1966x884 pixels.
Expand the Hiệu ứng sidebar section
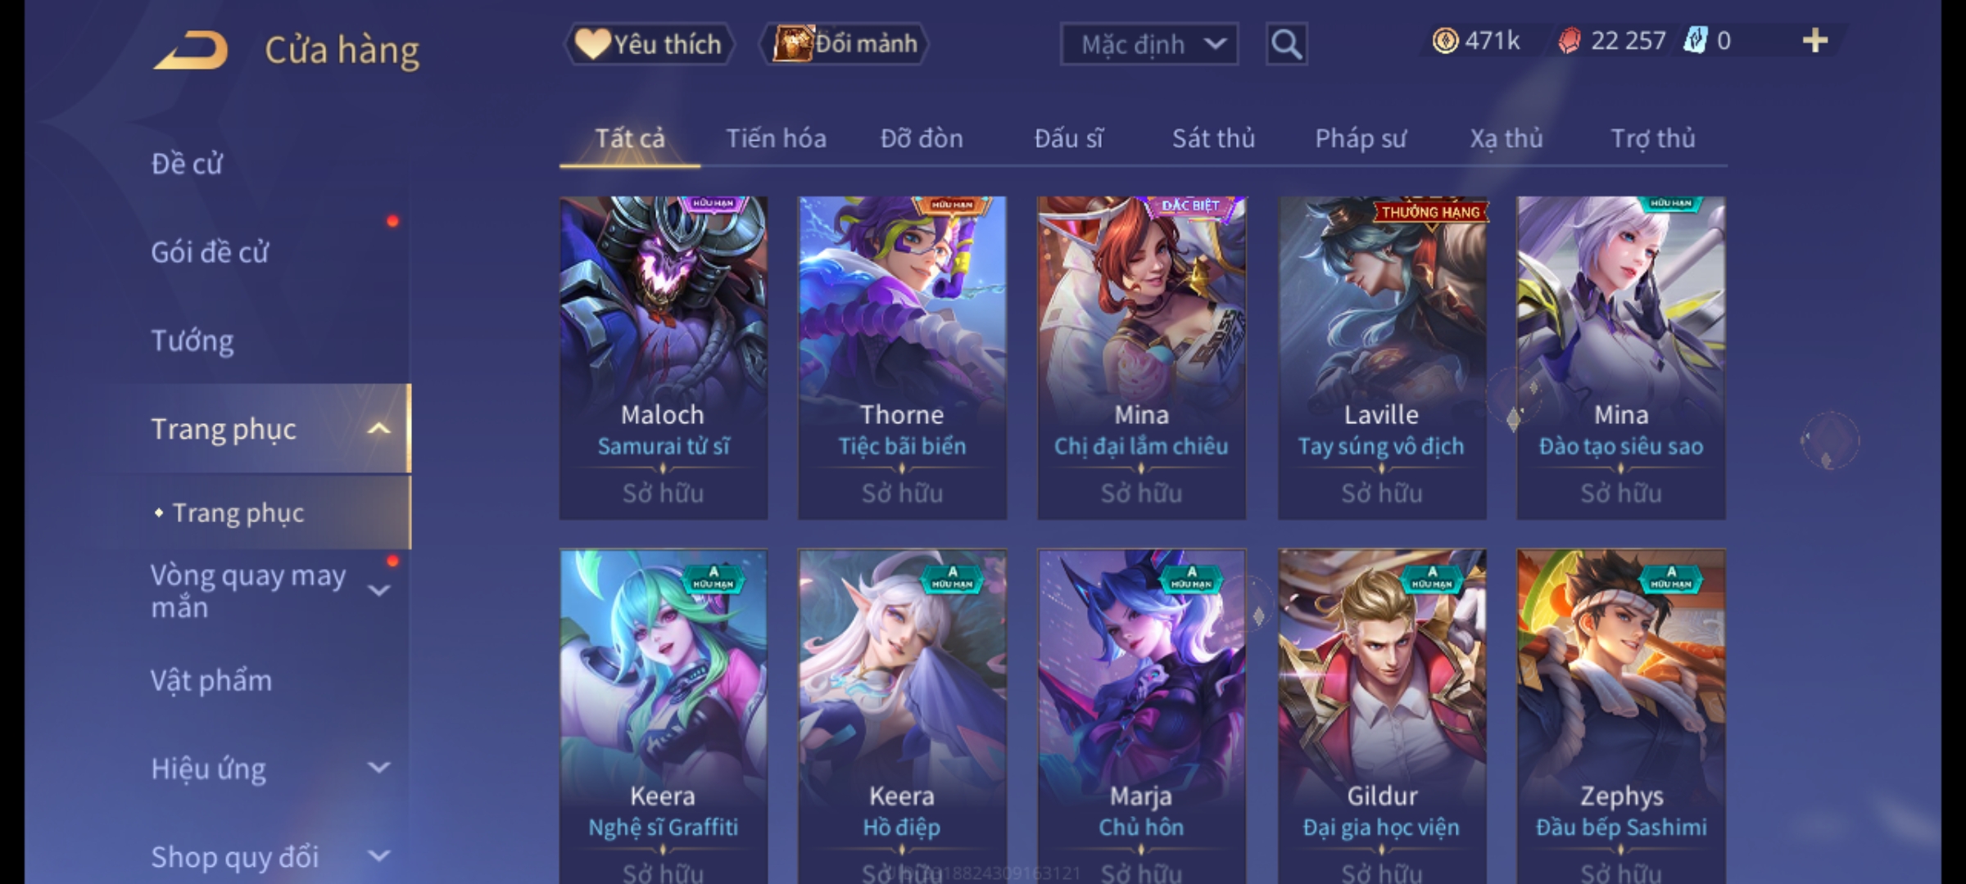pyautogui.click(x=379, y=768)
